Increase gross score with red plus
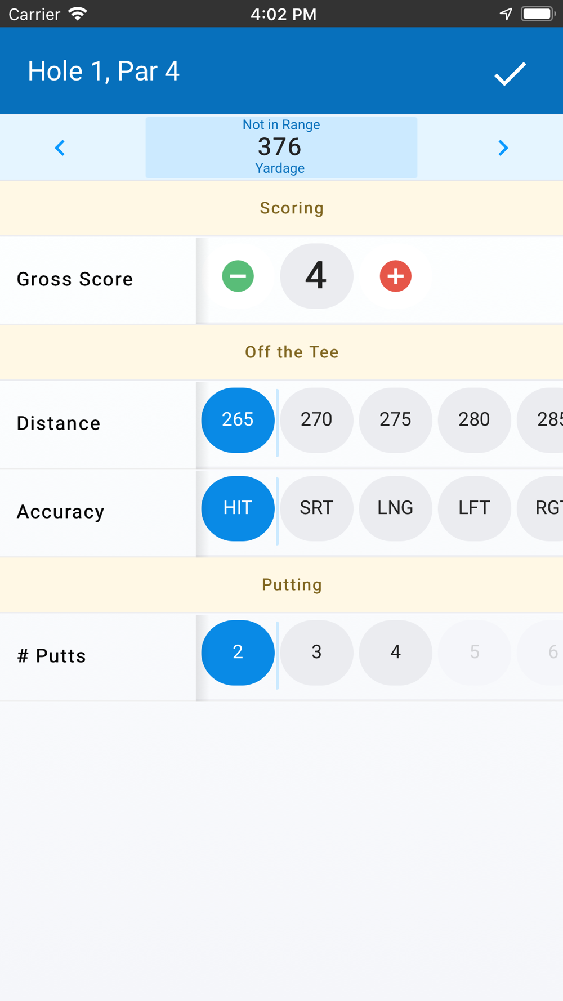This screenshot has height=1001, width=563. [x=396, y=276]
